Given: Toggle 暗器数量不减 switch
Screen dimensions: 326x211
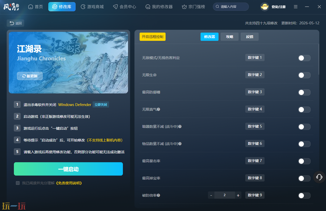Looking at the screenshot, I should pyautogui.click(x=304, y=127).
